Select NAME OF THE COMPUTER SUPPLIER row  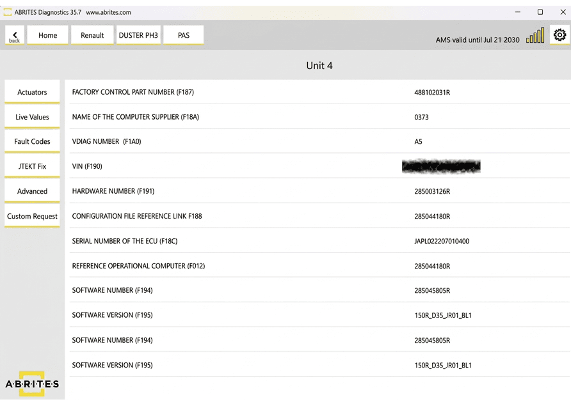[x=319, y=117]
